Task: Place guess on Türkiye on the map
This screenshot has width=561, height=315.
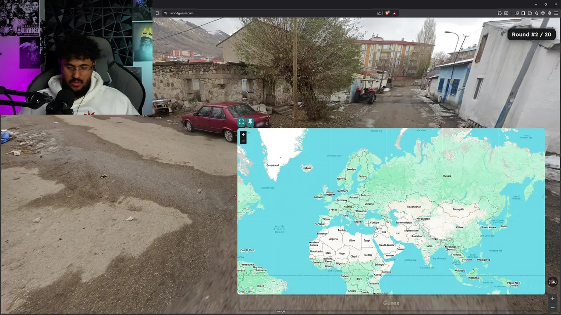Action: pyautogui.click(x=374, y=223)
